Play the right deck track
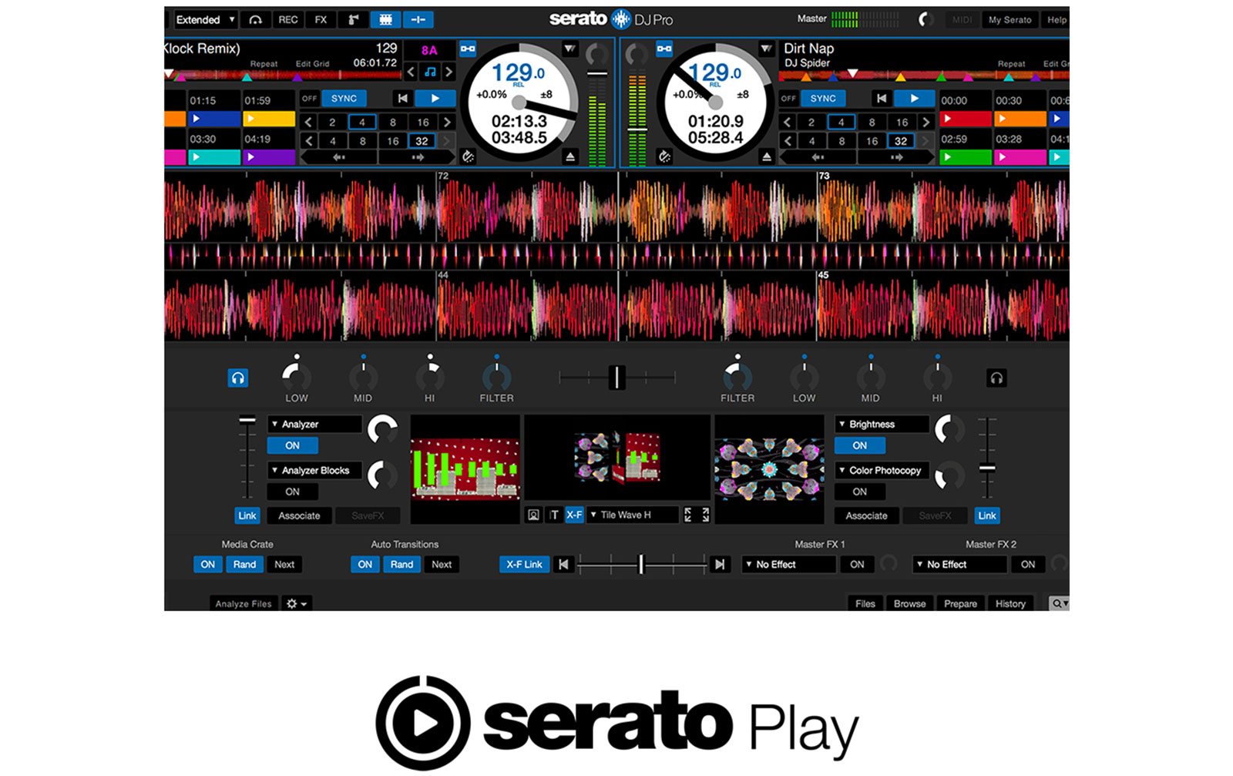1233x776 pixels. tap(914, 99)
